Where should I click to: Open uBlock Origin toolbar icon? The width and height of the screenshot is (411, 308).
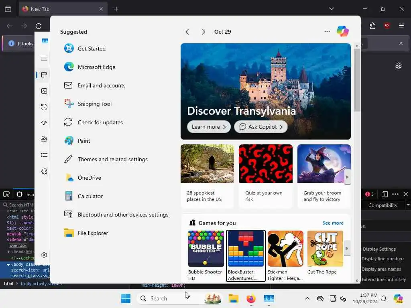coord(387,26)
